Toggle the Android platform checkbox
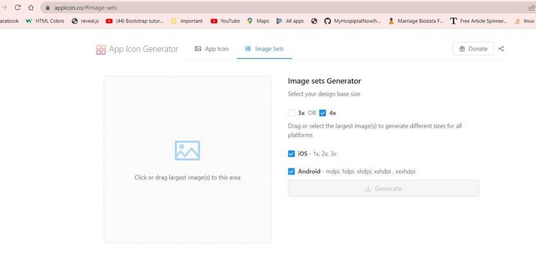 [x=291, y=171]
